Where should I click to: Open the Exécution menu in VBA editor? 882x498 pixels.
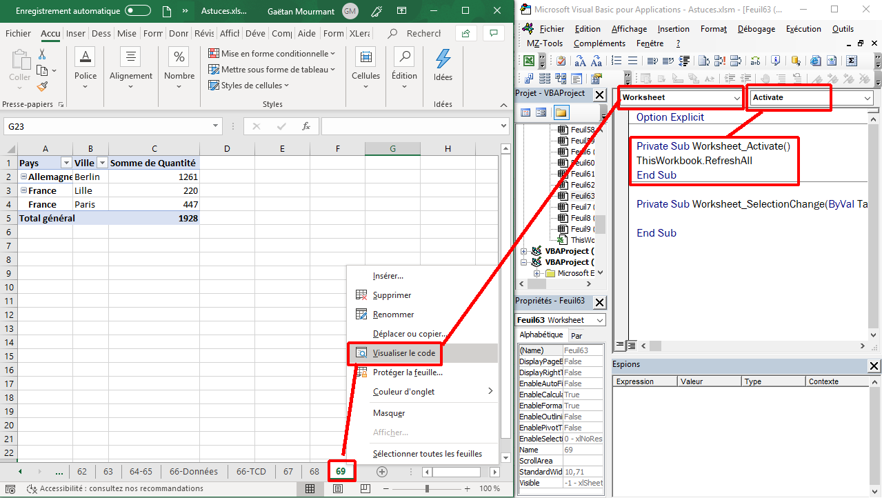[804, 29]
